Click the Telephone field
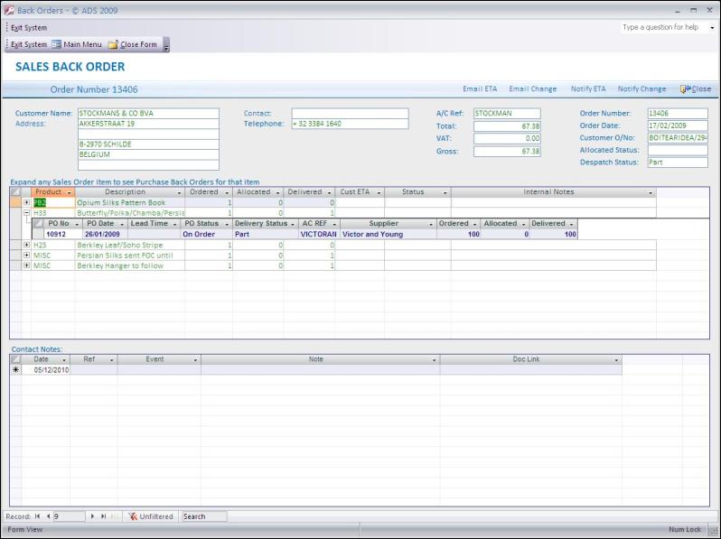 point(350,124)
